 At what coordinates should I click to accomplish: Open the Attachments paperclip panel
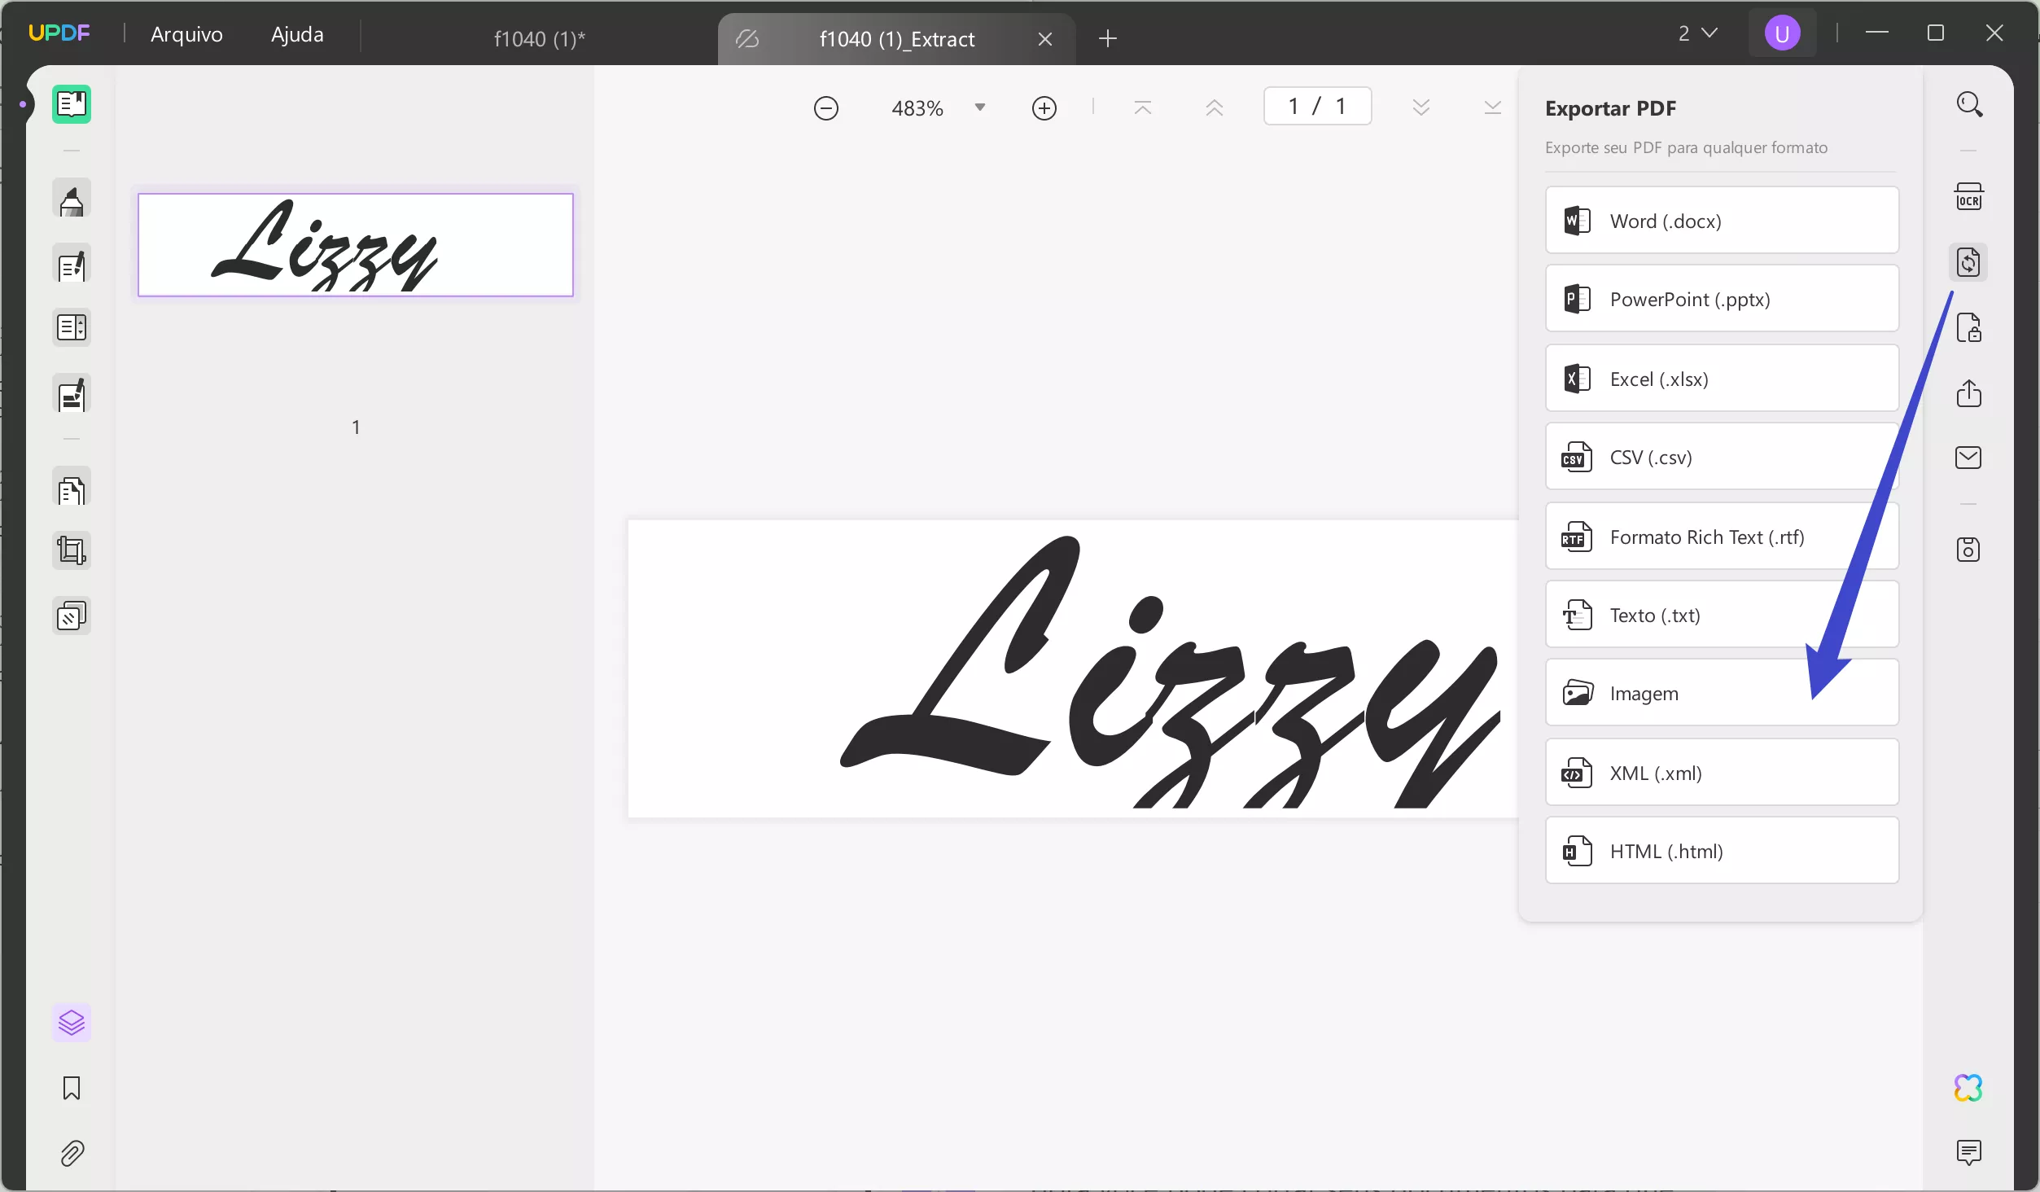(72, 1154)
